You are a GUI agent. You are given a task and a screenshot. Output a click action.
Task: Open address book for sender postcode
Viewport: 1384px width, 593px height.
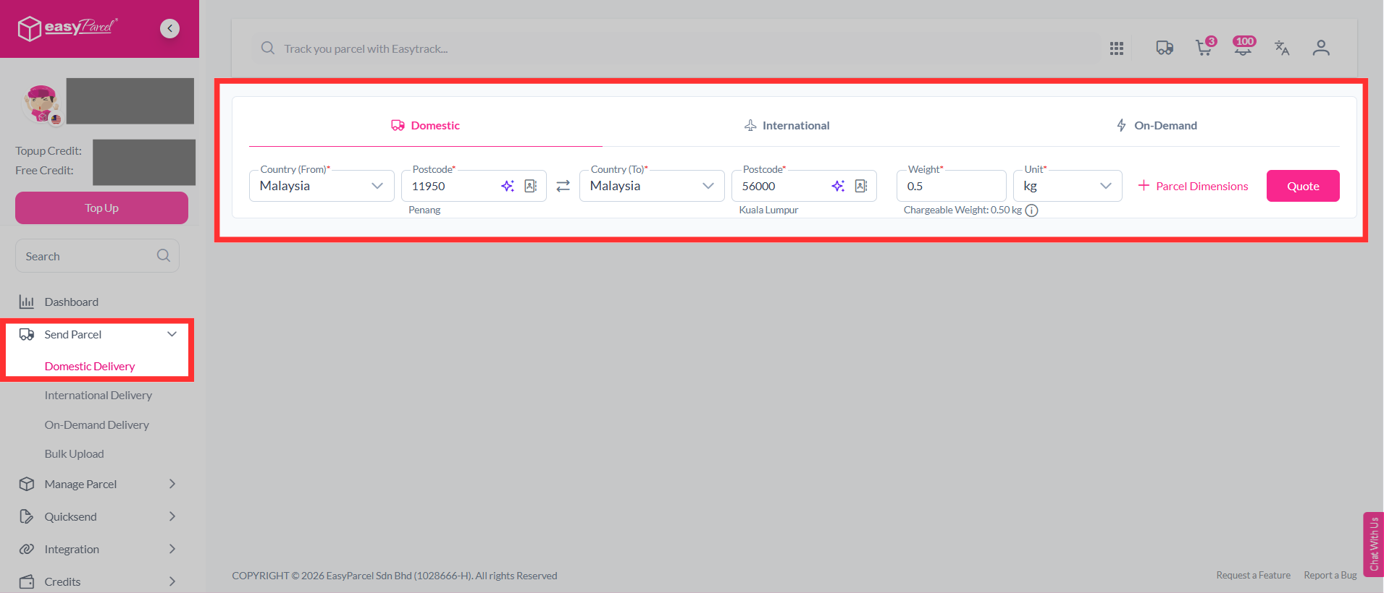click(x=531, y=186)
